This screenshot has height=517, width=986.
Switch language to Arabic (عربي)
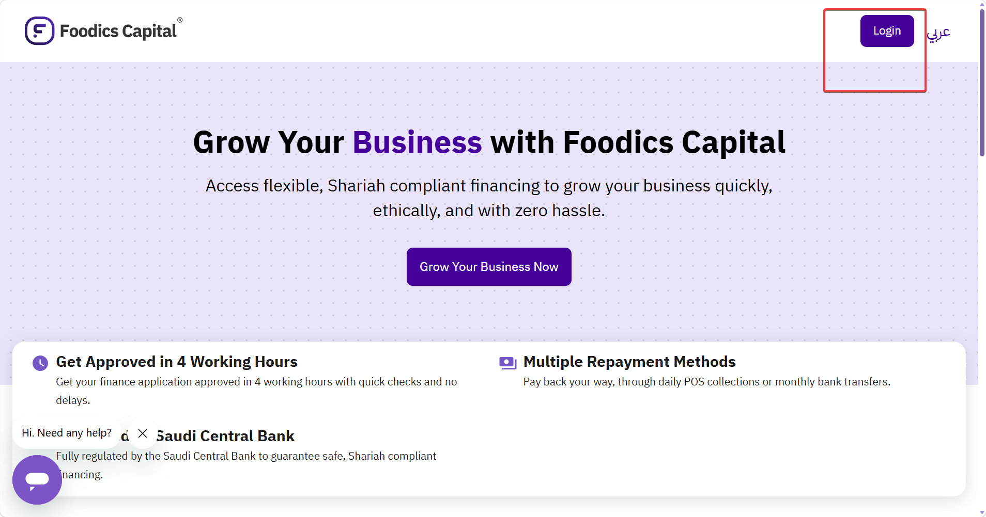click(x=938, y=32)
